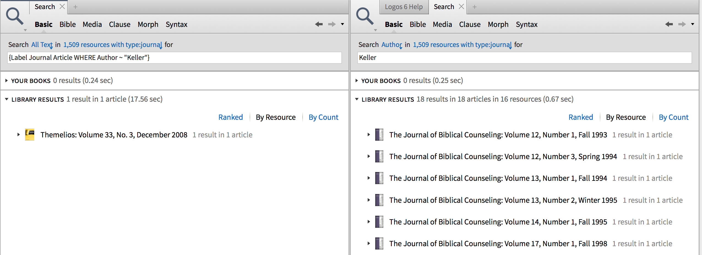The image size is (702, 255).
Task: Select Clause search type in right panel
Action: pos(470,24)
